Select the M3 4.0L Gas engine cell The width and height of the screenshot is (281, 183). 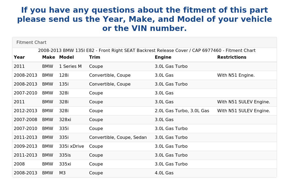tap(164, 173)
